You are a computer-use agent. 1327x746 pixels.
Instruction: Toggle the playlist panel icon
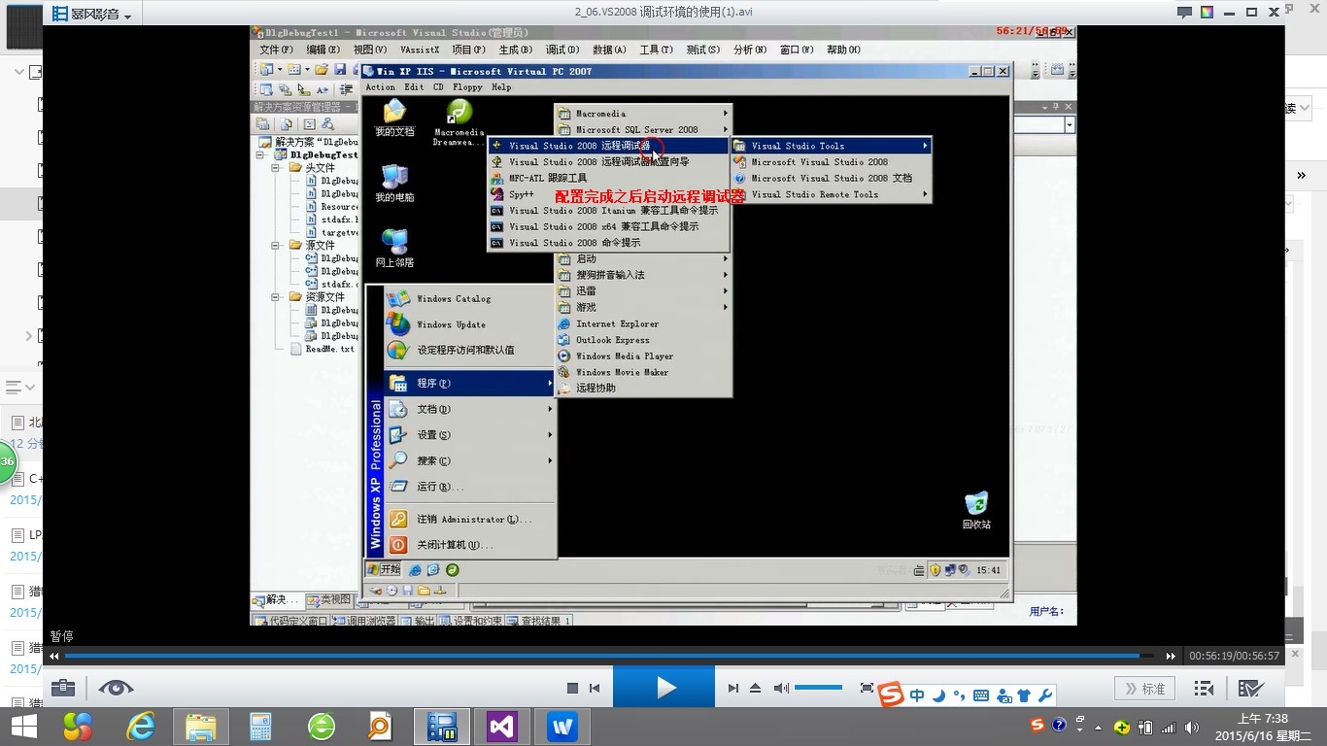tap(1204, 688)
